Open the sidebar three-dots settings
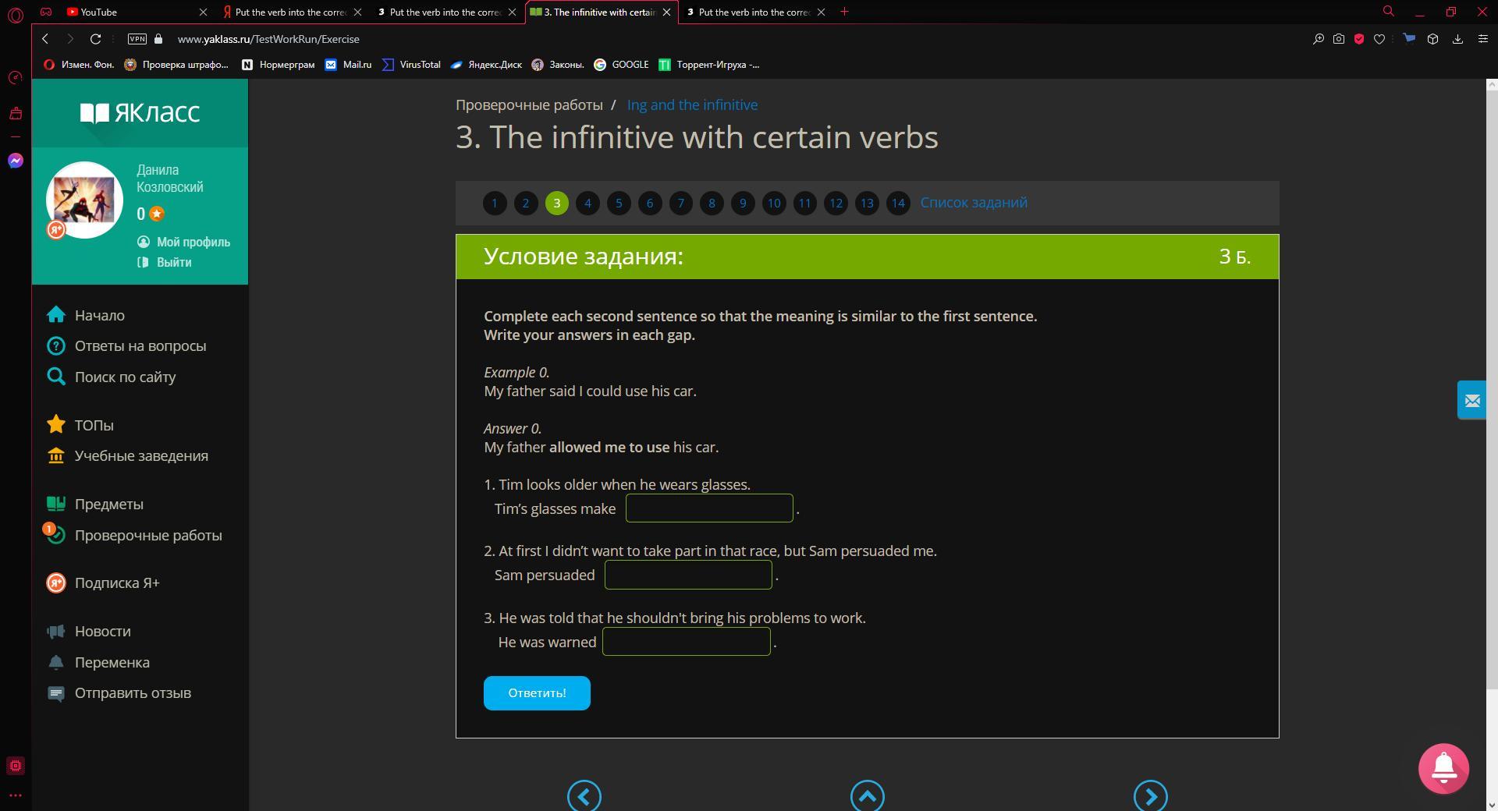This screenshot has width=1498, height=811. (16, 796)
